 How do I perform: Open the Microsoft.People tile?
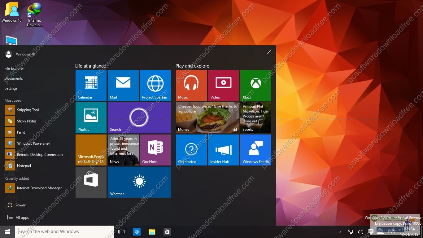[x=91, y=150]
